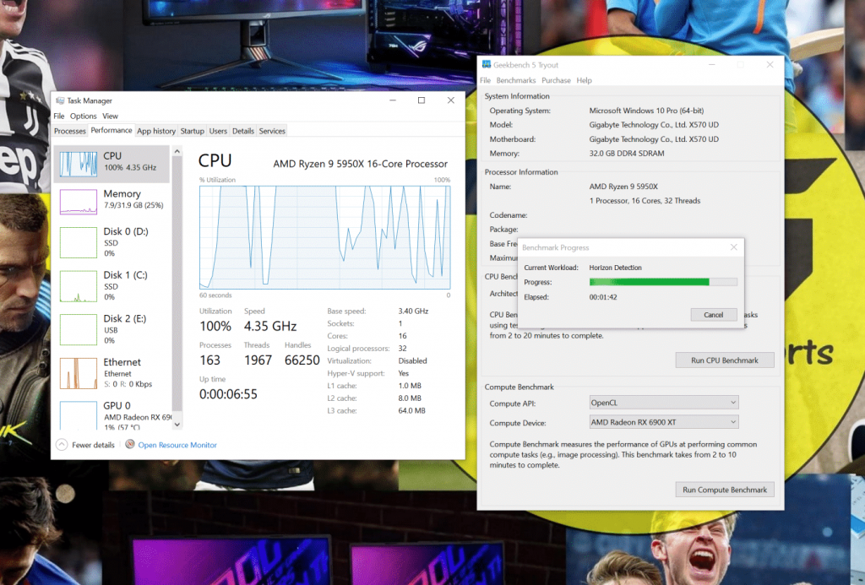Click the 66250 handles count

[x=302, y=360]
